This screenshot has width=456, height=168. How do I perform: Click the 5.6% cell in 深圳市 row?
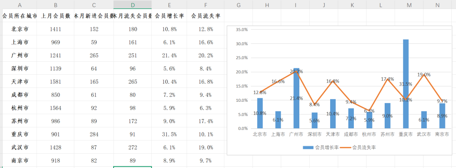pos(169,68)
